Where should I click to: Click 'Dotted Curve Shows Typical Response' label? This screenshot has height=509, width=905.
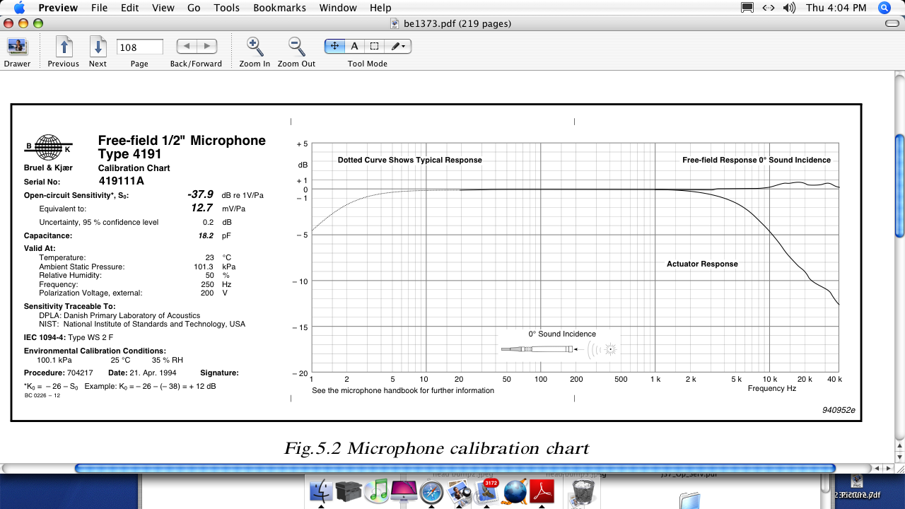tap(410, 160)
